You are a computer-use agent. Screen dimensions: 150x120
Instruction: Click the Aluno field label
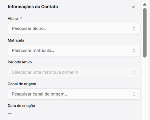13,19
